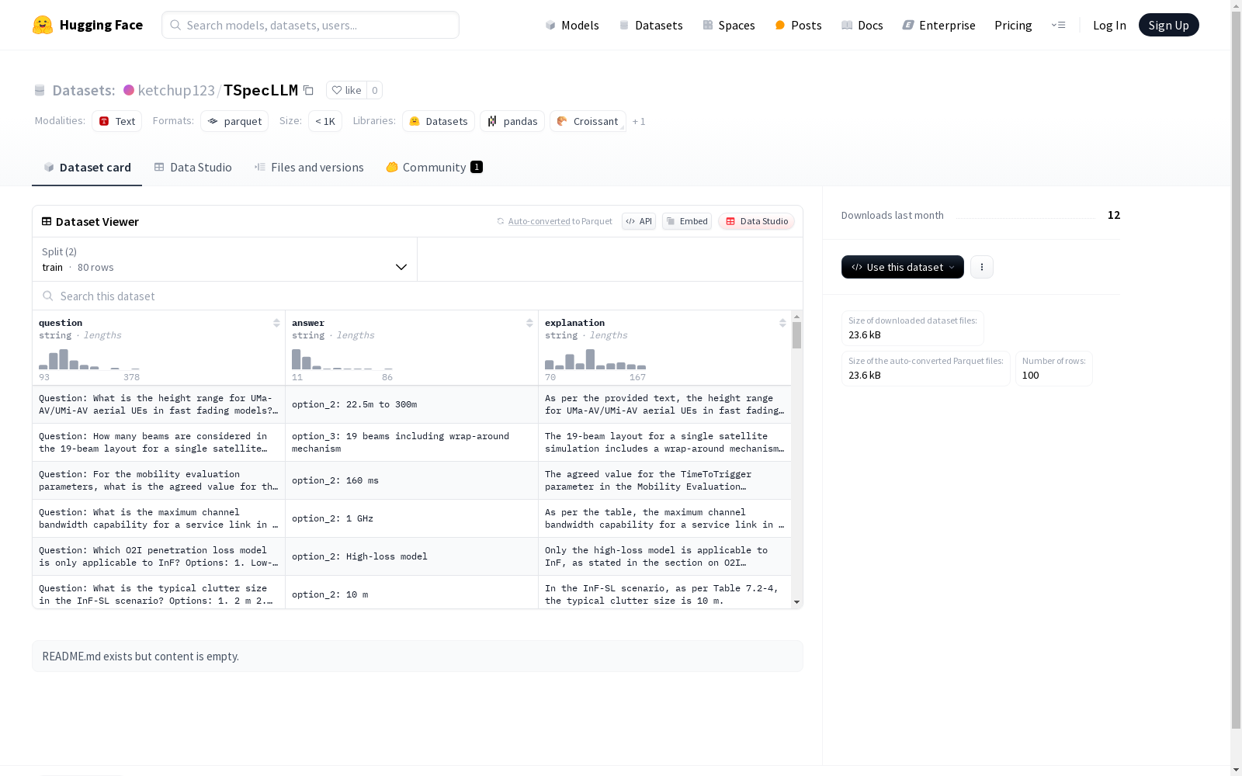
Task: Focus the main search models field
Action: tap(310, 25)
